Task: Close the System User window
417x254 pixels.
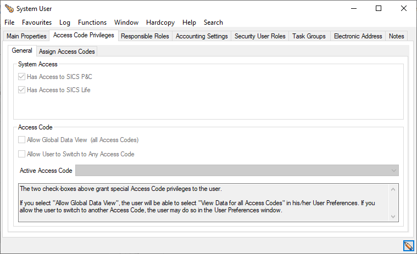Action: (x=404, y=8)
